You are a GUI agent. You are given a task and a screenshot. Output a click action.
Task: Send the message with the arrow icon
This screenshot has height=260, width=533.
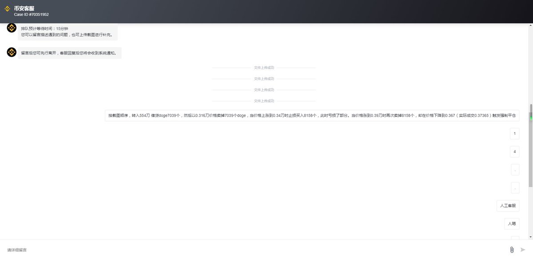[x=523, y=250]
